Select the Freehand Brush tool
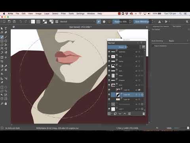This screenshot has width=190, height=143. (x=2, y=37)
